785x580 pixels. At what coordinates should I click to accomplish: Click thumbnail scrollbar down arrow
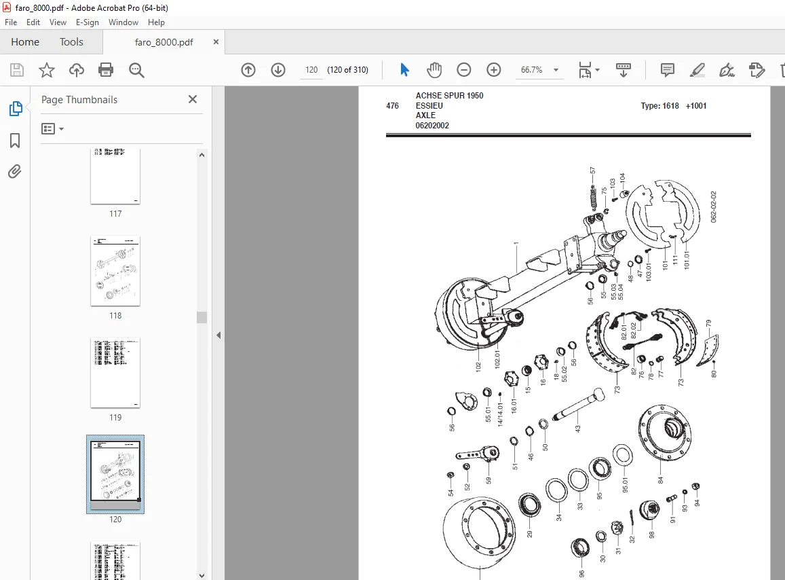[x=202, y=575]
